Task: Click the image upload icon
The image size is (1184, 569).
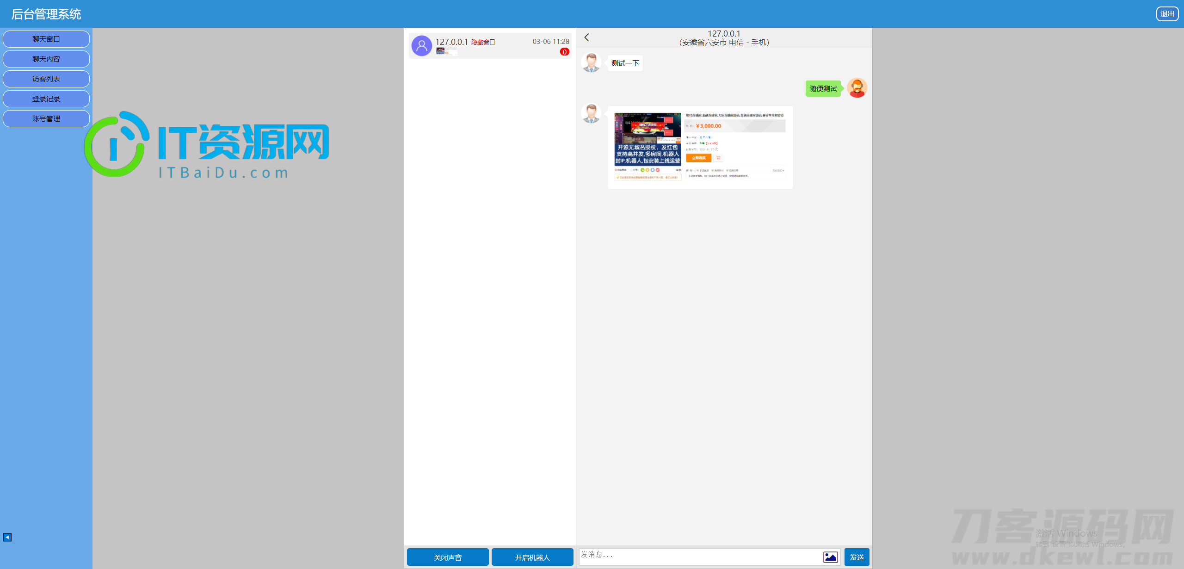Action: pyautogui.click(x=831, y=557)
